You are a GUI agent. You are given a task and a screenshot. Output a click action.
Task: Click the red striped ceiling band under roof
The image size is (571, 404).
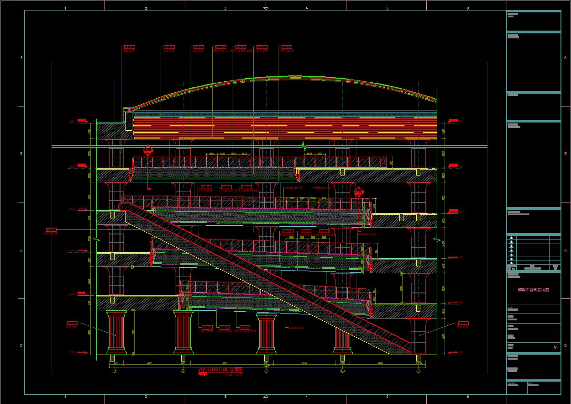pyautogui.click(x=283, y=128)
